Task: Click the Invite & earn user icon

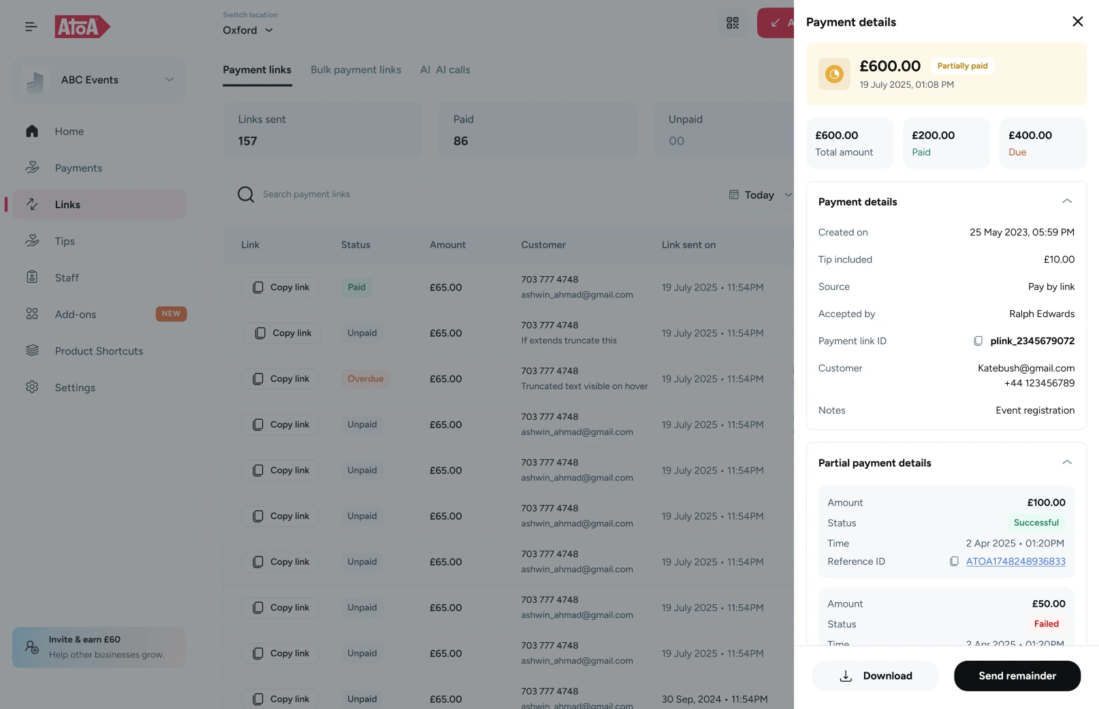Action: [32, 647]
